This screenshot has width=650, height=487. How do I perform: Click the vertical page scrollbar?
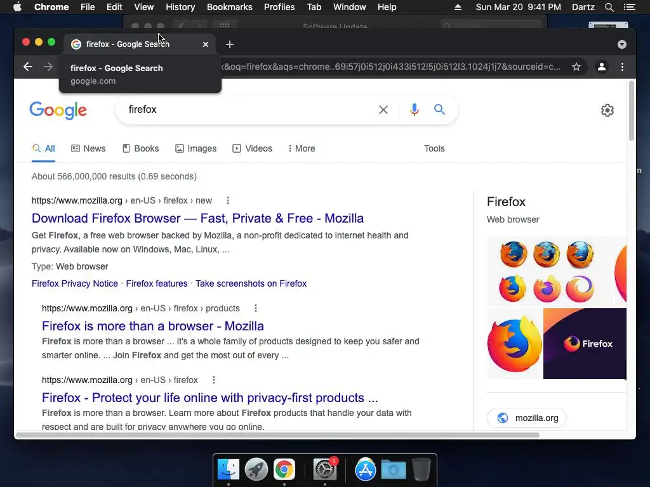click(x=632, y=111)
